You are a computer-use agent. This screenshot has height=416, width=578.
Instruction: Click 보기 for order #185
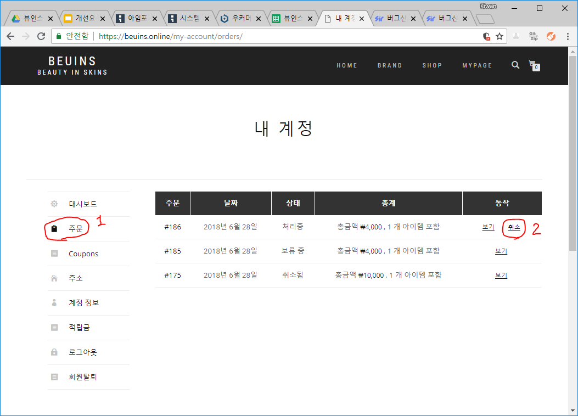(501, 251)
